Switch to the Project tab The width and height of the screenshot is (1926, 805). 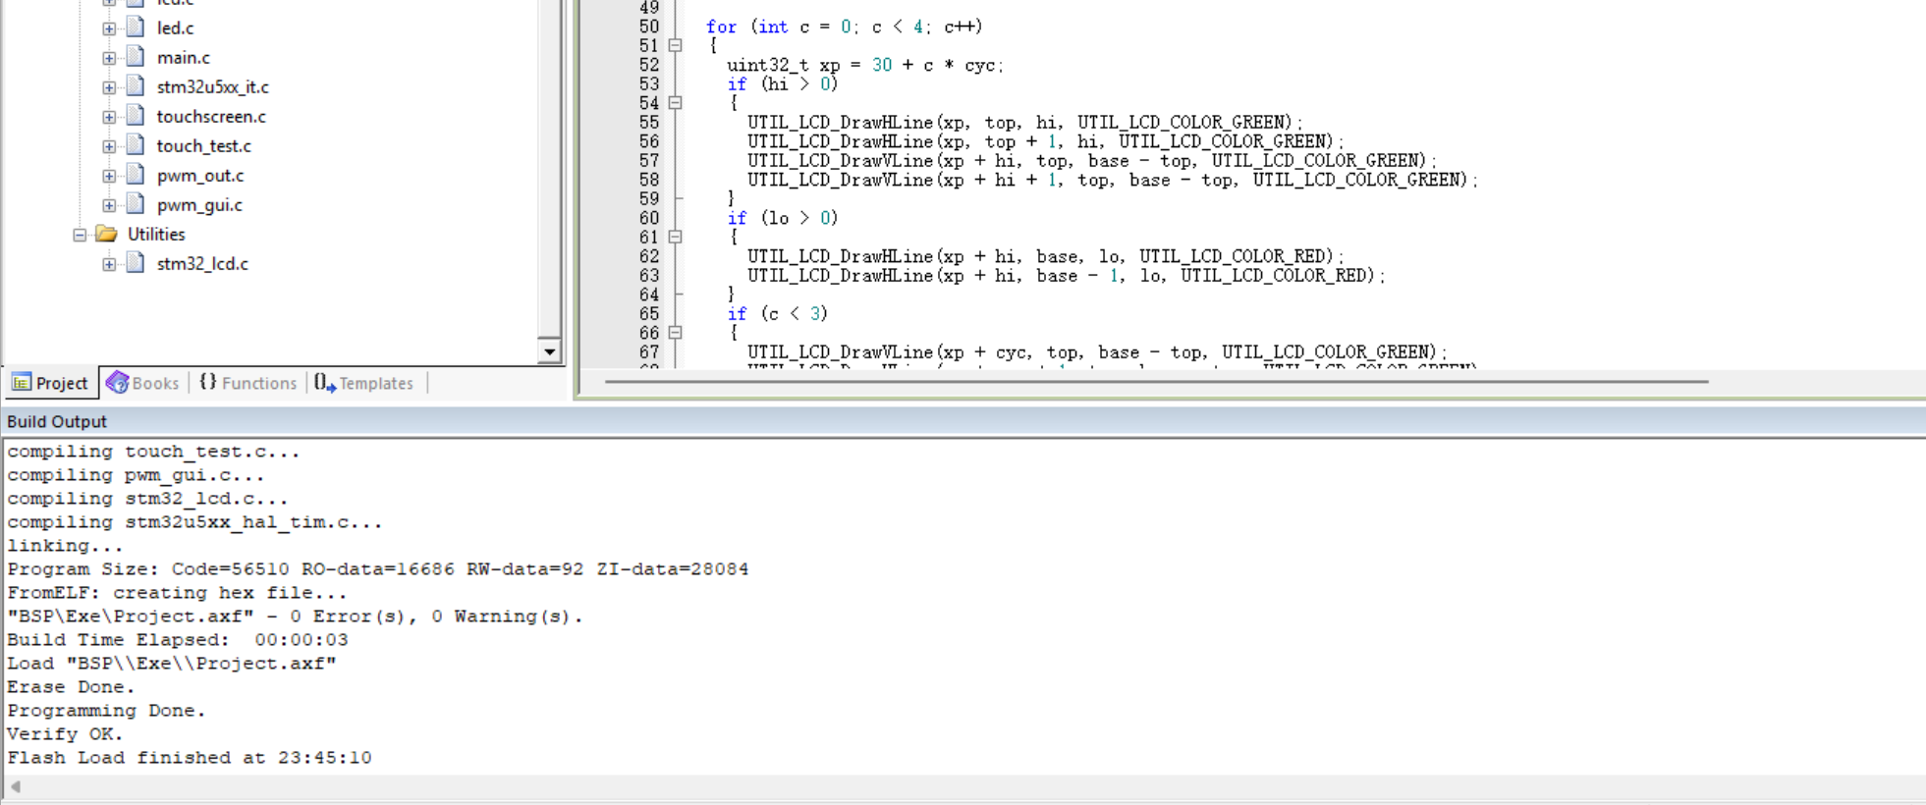[x=50, y=383]
